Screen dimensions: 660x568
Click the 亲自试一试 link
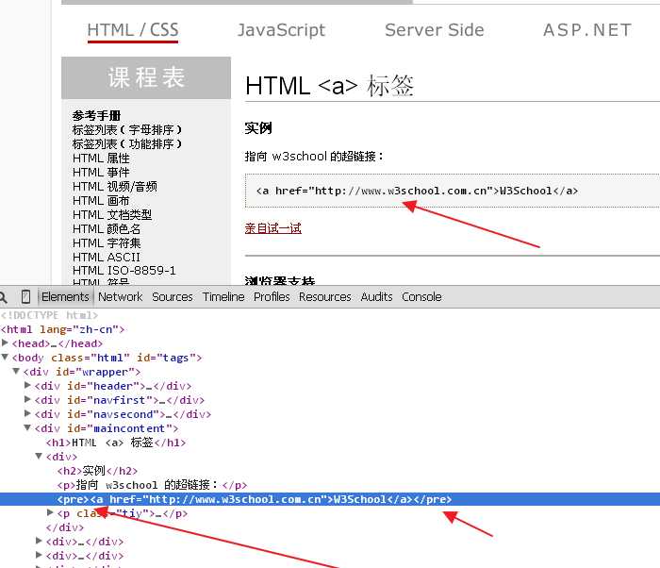pos(273,228)
